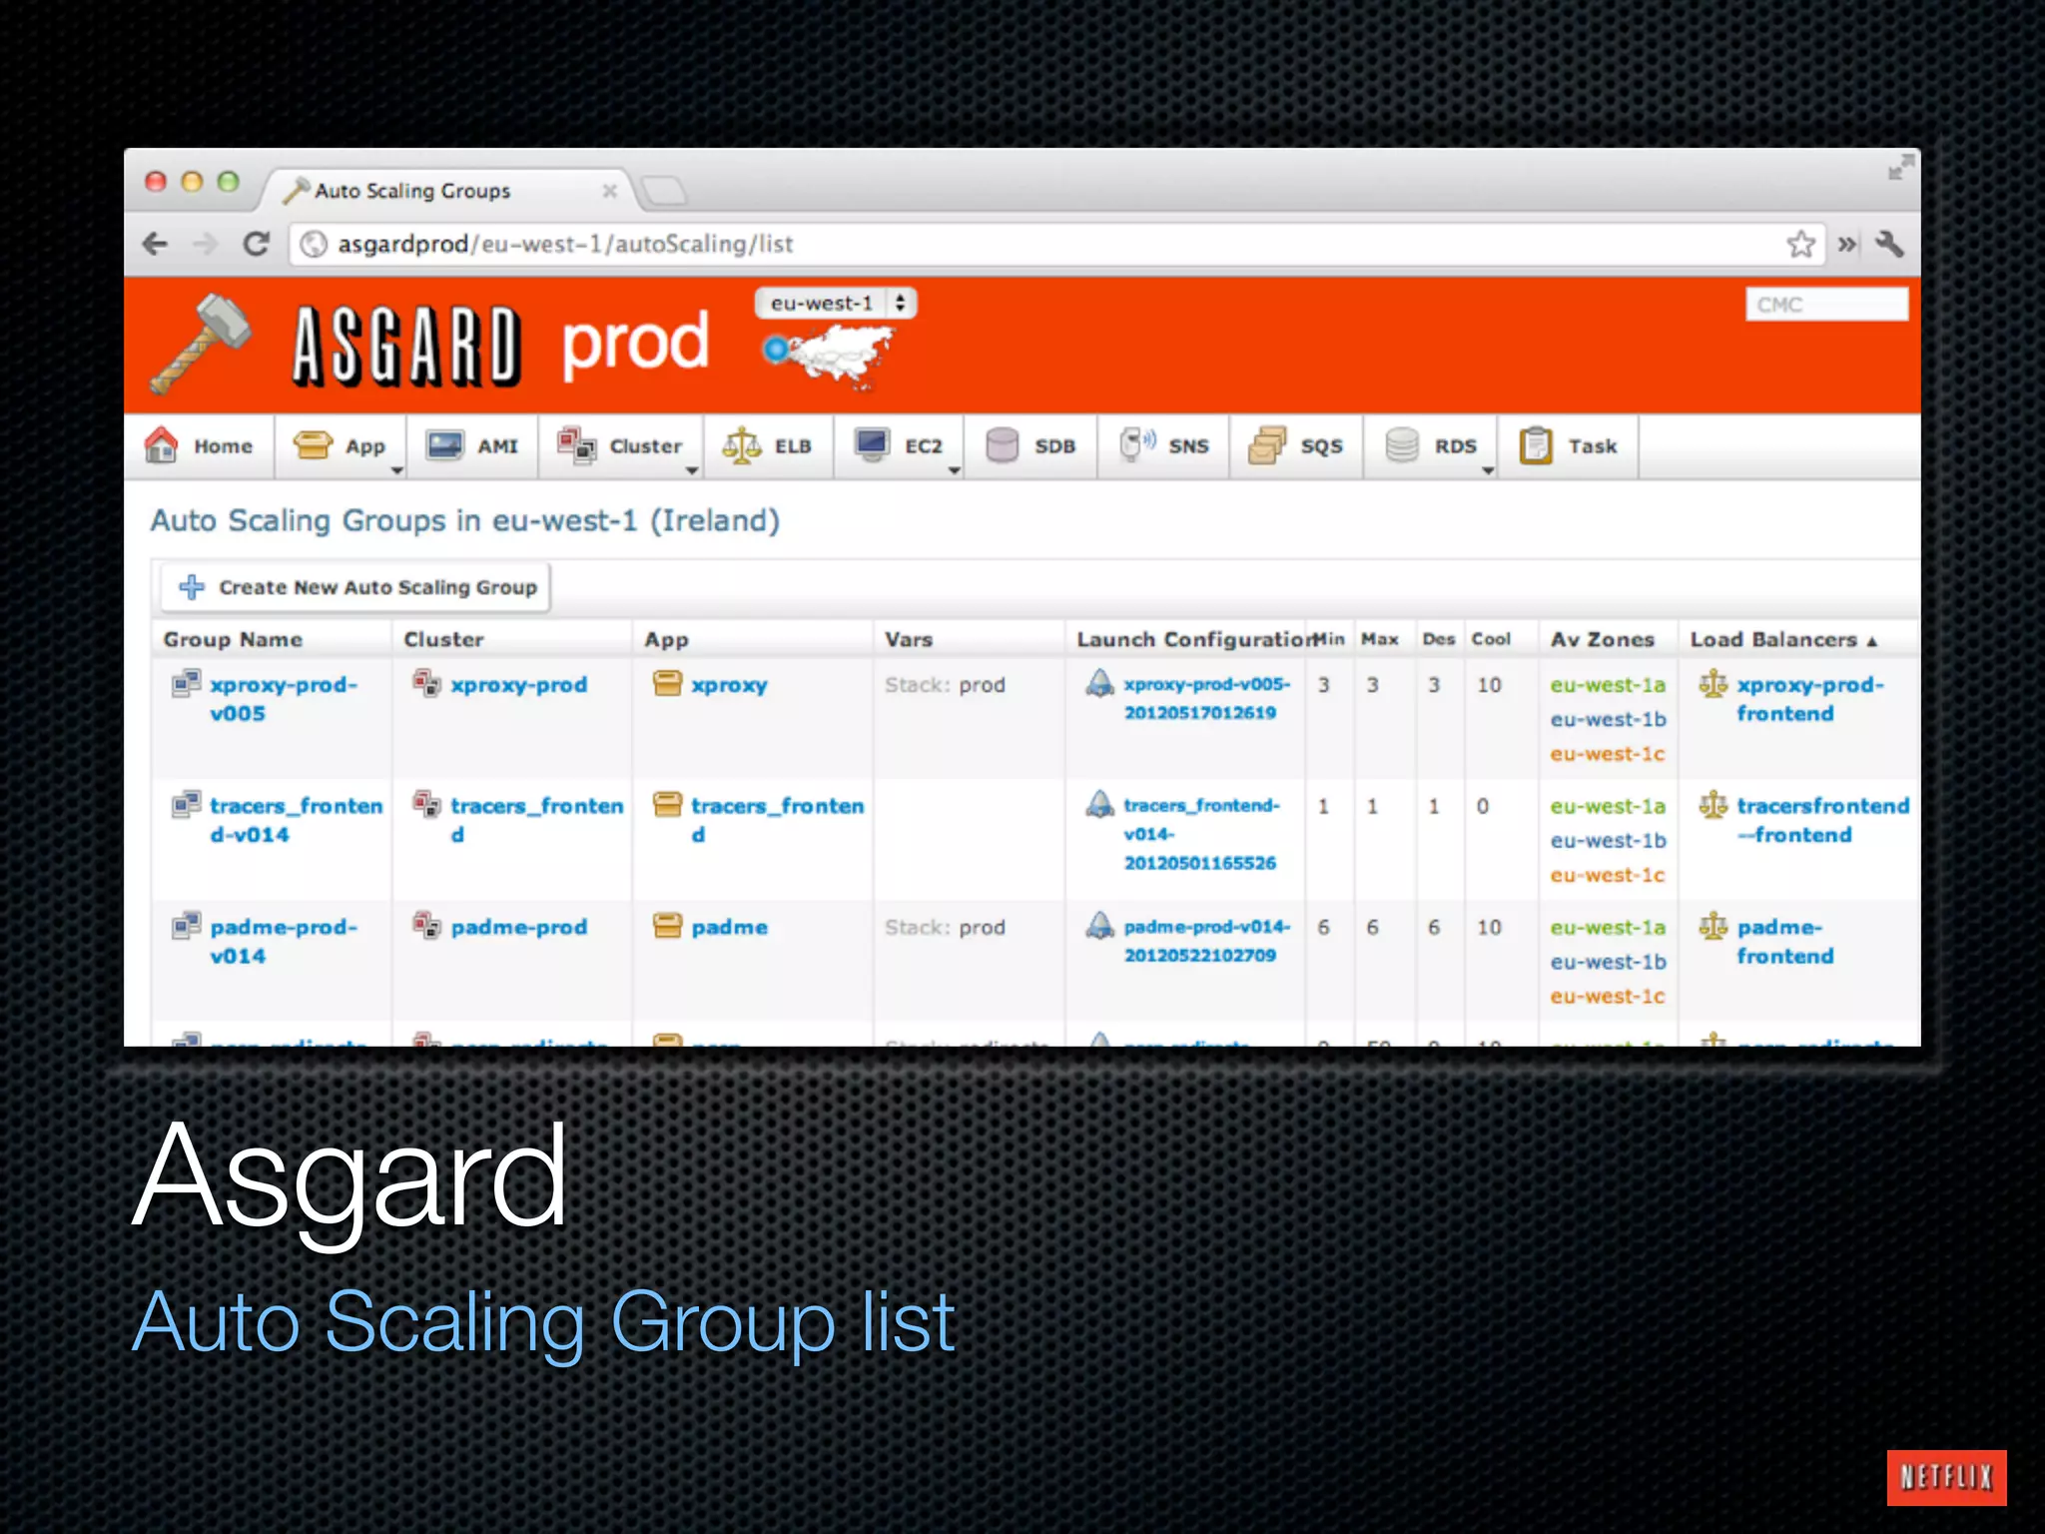Click the extensions overflow chevron
The image size is (2045, 1534).
[1848, 245]
